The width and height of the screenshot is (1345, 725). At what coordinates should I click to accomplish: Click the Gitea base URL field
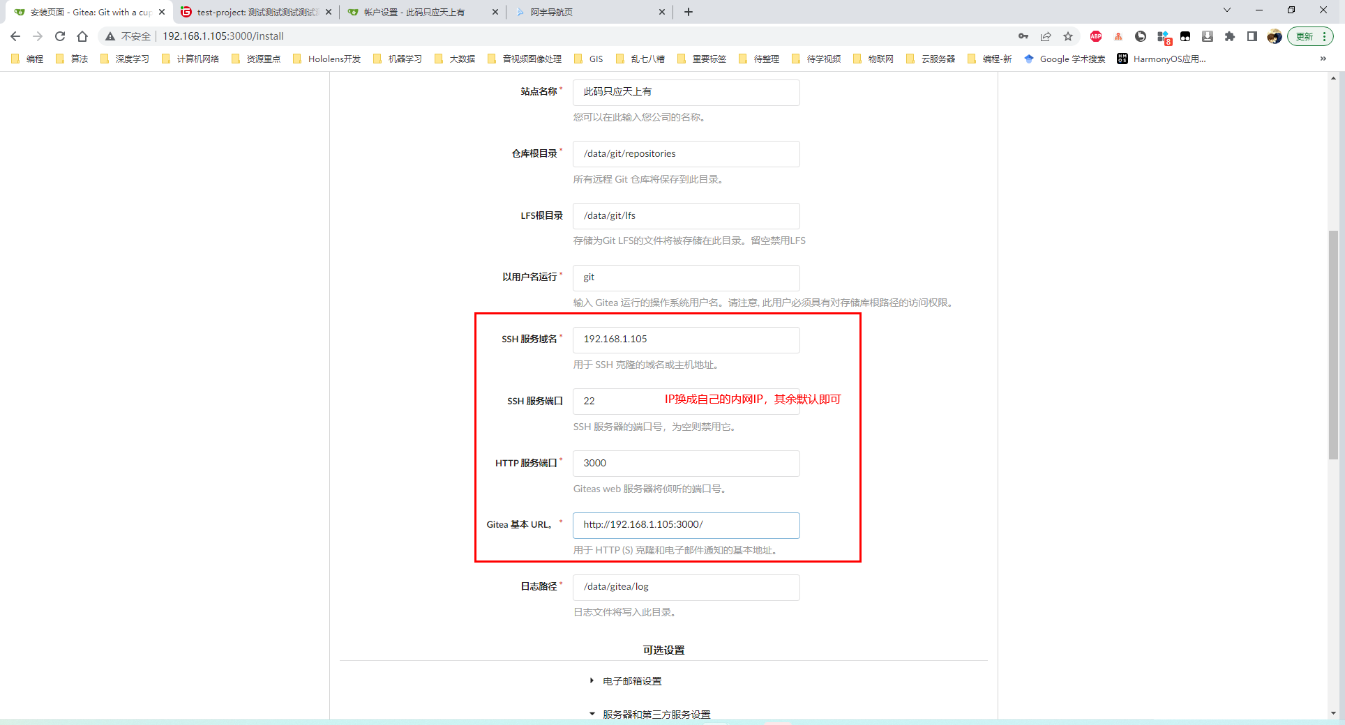pos(686,525)
